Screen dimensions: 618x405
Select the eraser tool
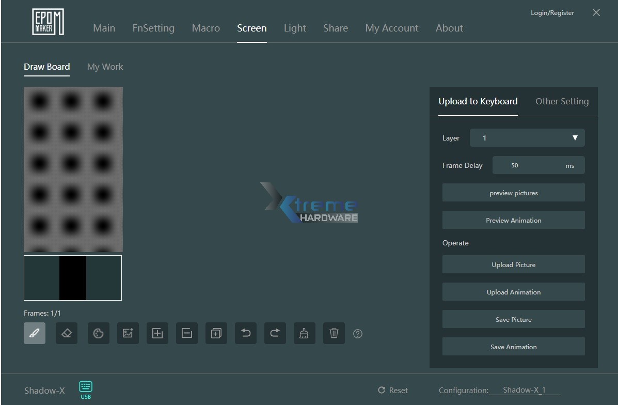[x=67, y=333]
